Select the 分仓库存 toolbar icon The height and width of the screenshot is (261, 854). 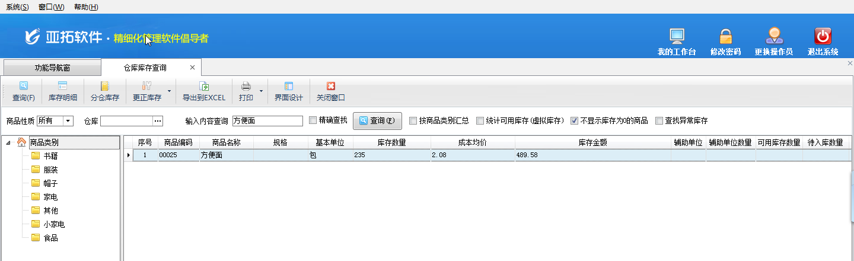coord(105,87)
